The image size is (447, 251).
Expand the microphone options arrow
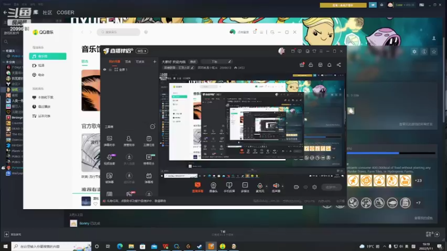coord(267,186)
